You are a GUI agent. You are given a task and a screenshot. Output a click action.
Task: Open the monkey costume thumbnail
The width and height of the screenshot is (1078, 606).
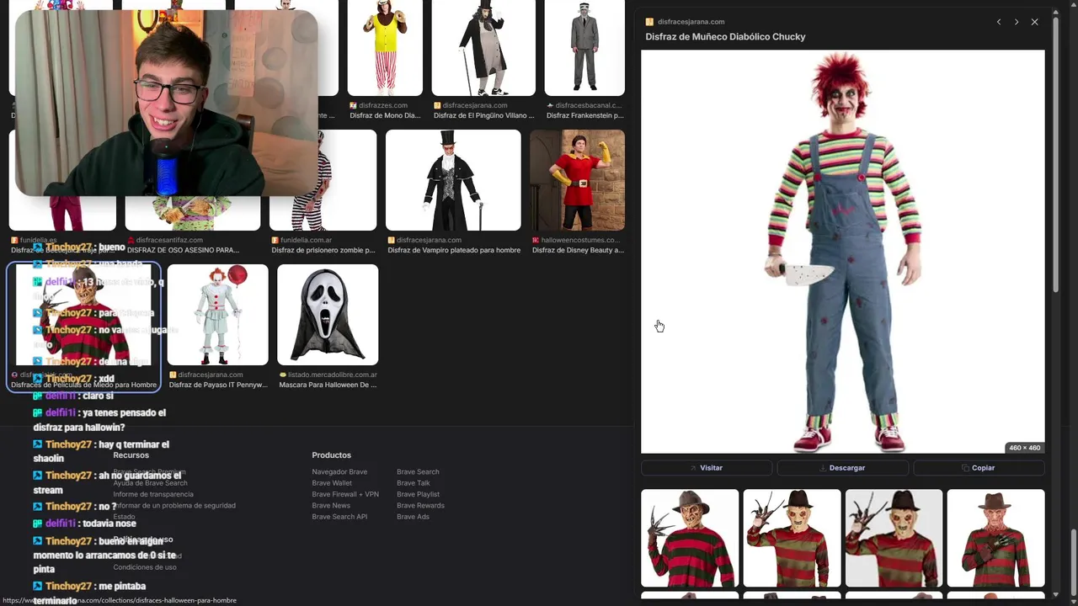click(385, 48)
